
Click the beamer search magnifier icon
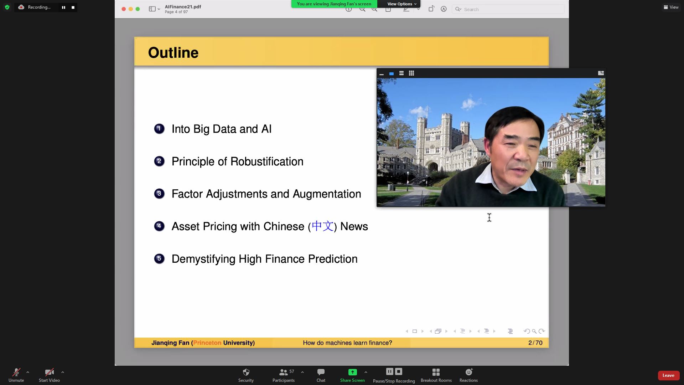click(534, 331)
